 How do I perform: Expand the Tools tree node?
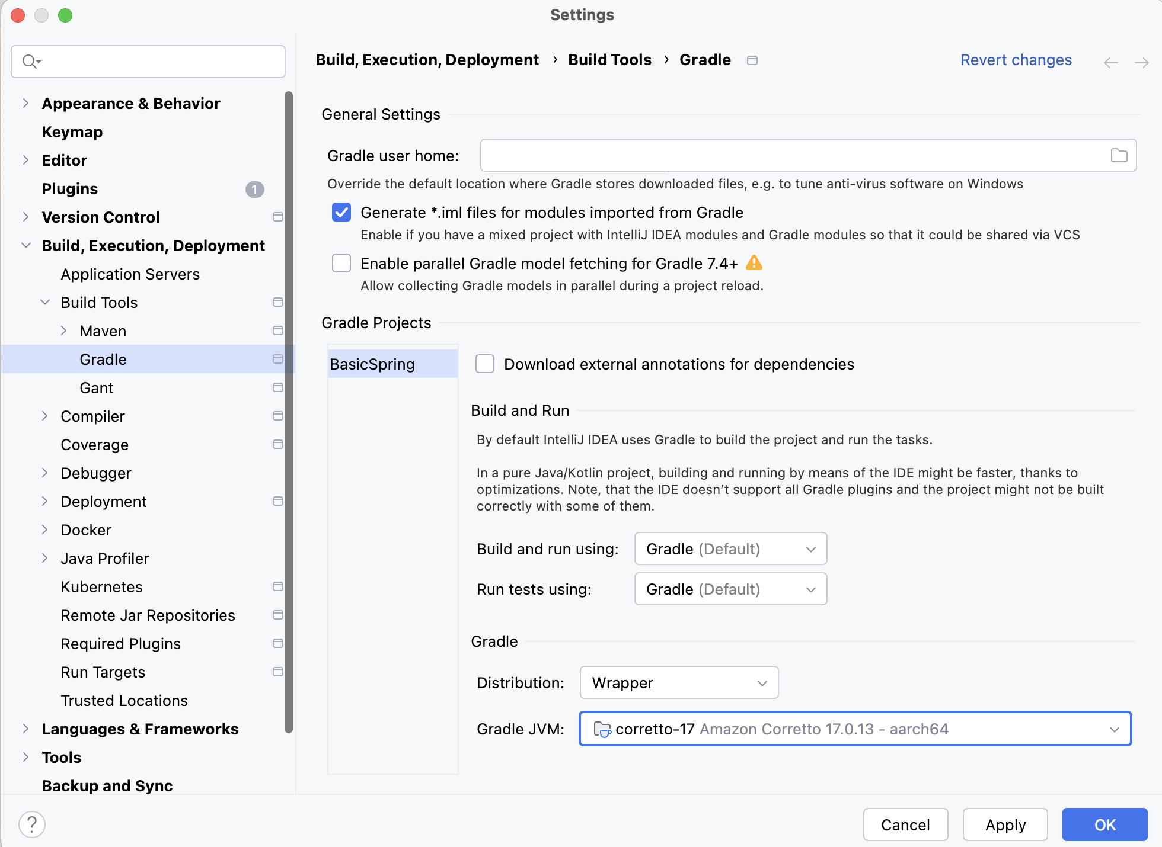tap(25, 757)
